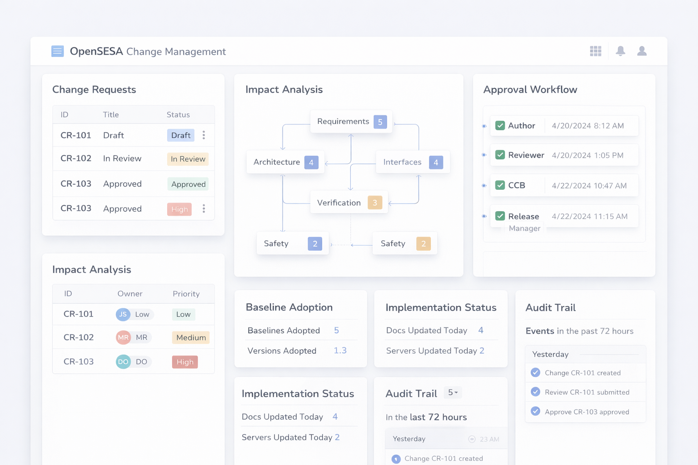Toggle the CCB approval checkbox
Screen dimensions: 698x465
[500, 185]
